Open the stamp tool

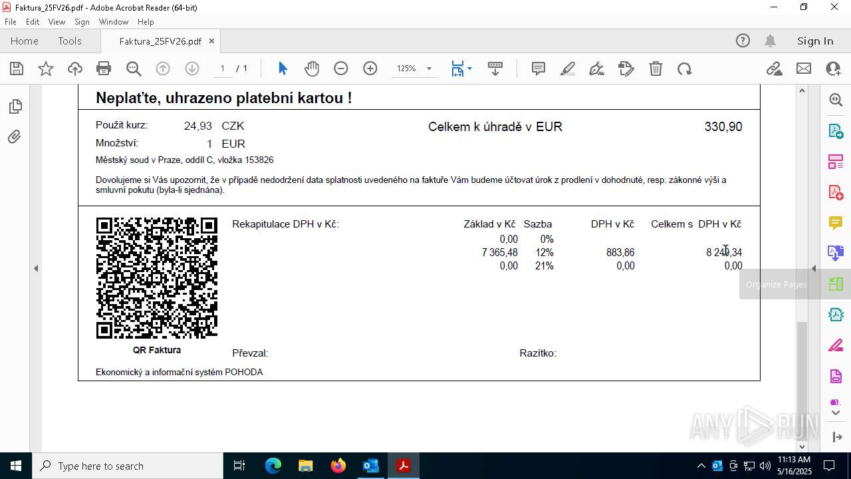[x=626, y=69]
